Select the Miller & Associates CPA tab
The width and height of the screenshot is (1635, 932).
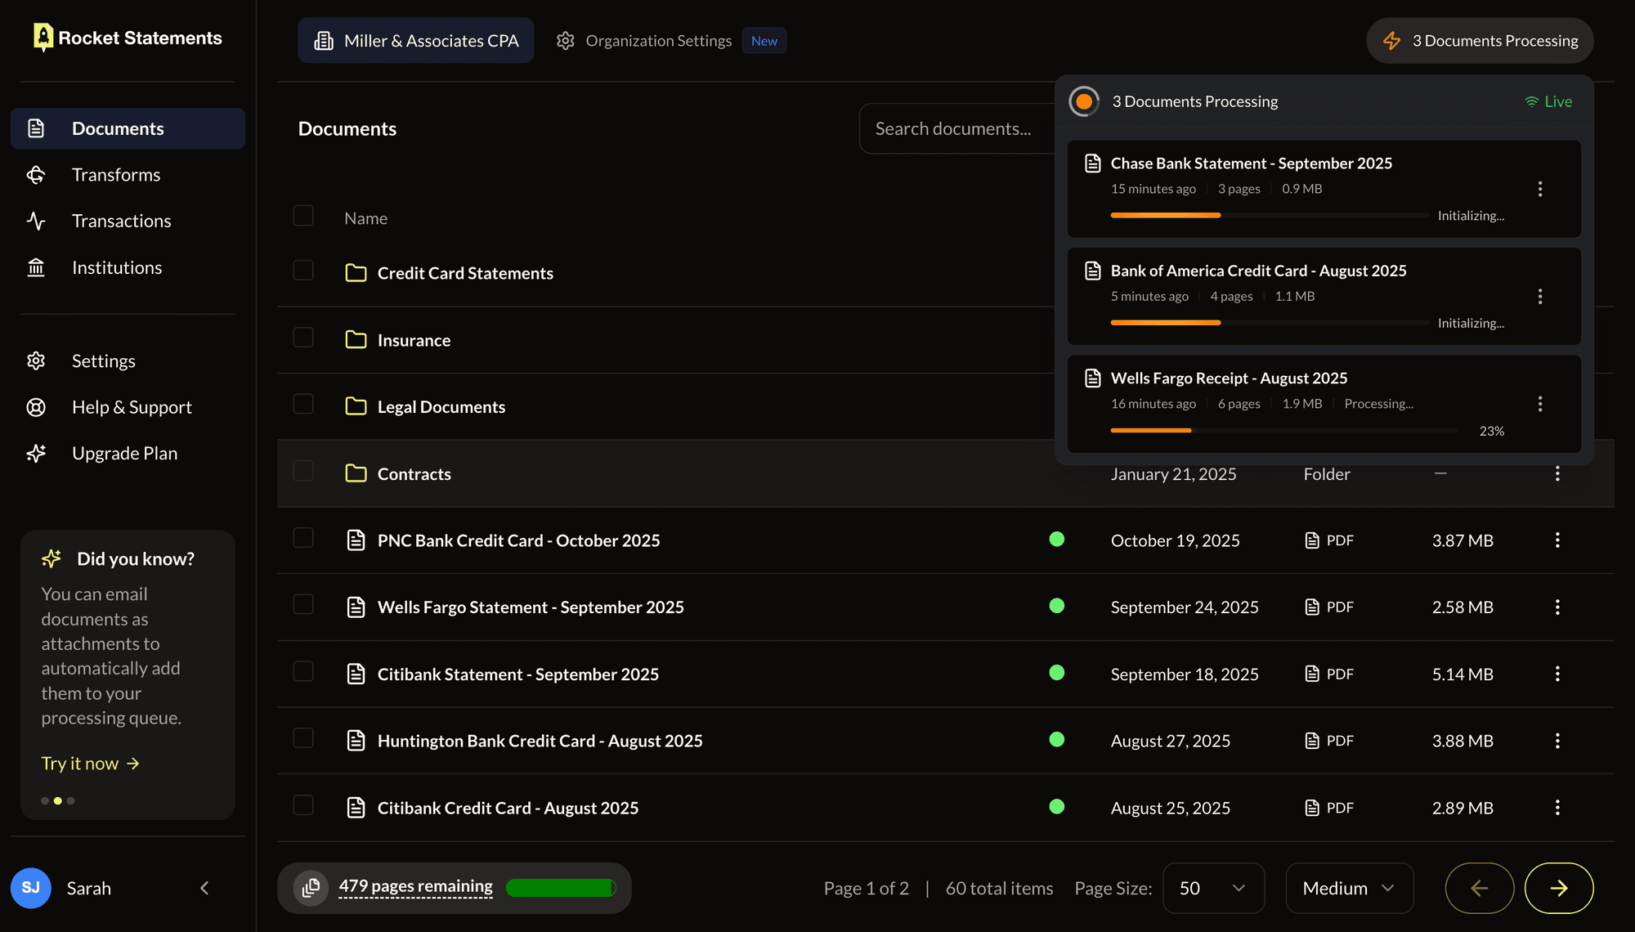pos(416,41)
